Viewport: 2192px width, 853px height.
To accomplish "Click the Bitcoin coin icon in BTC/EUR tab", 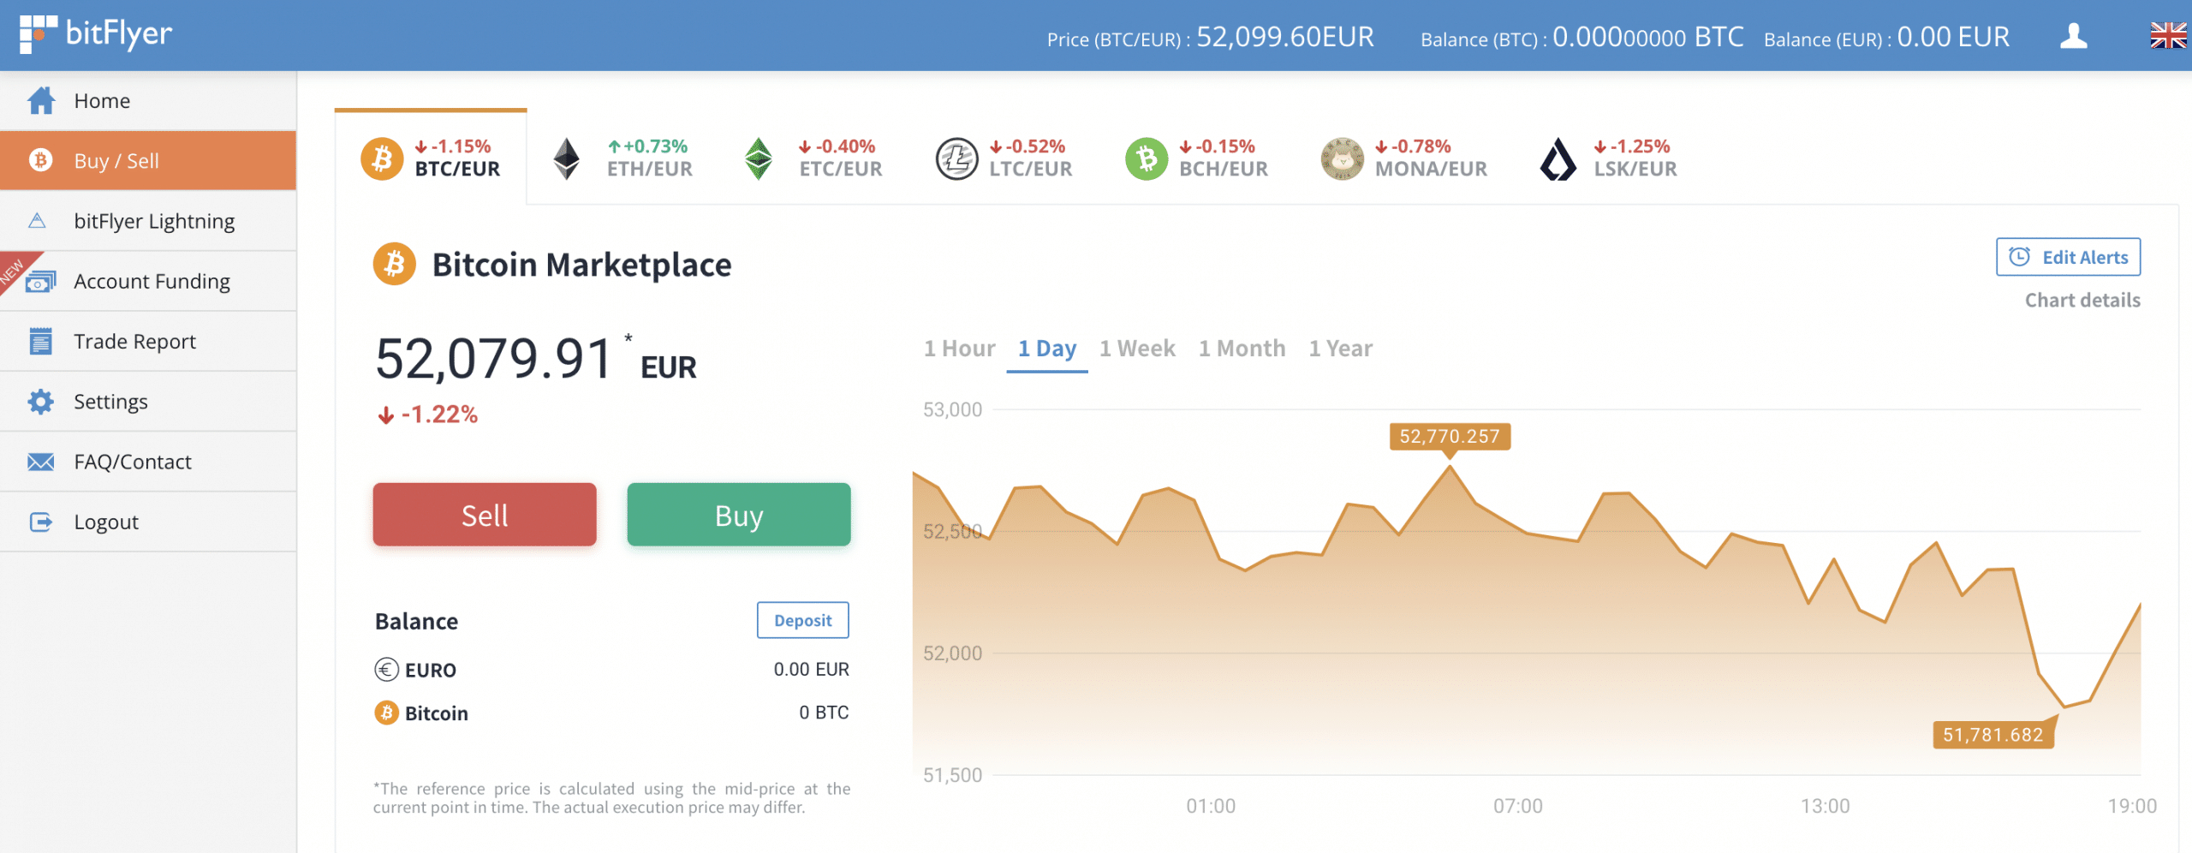I will 382,158.
